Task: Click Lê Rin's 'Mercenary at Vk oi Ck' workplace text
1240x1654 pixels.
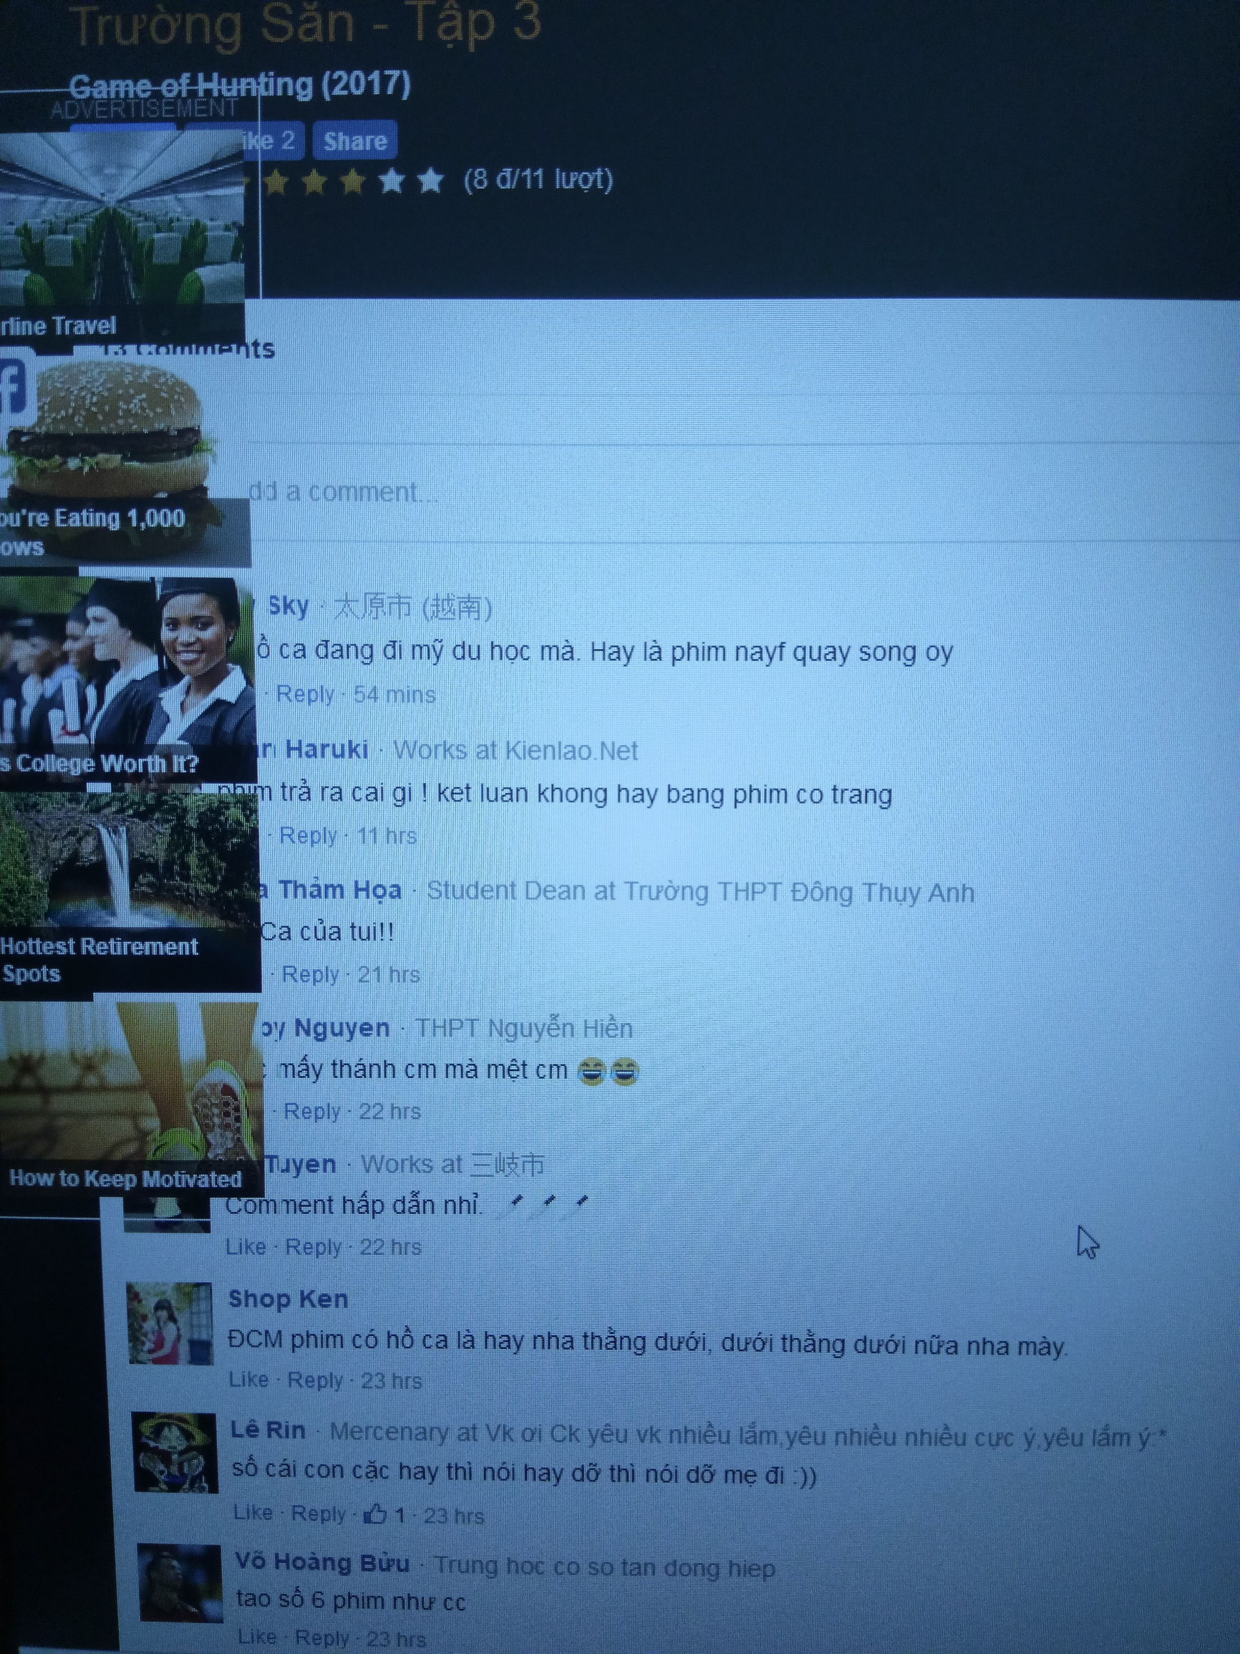Action: pos(747,1434)
